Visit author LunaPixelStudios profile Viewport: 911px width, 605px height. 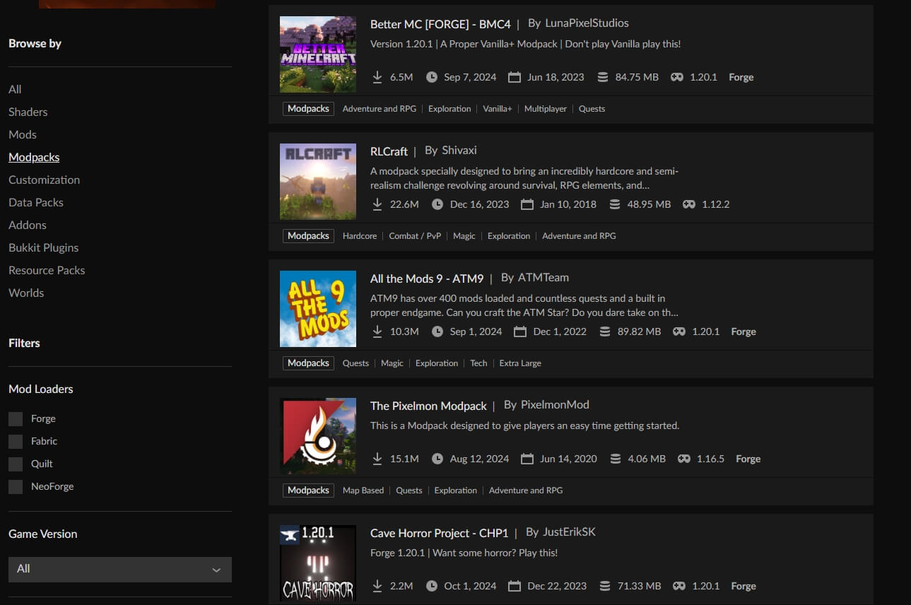[x=587, y=23]
